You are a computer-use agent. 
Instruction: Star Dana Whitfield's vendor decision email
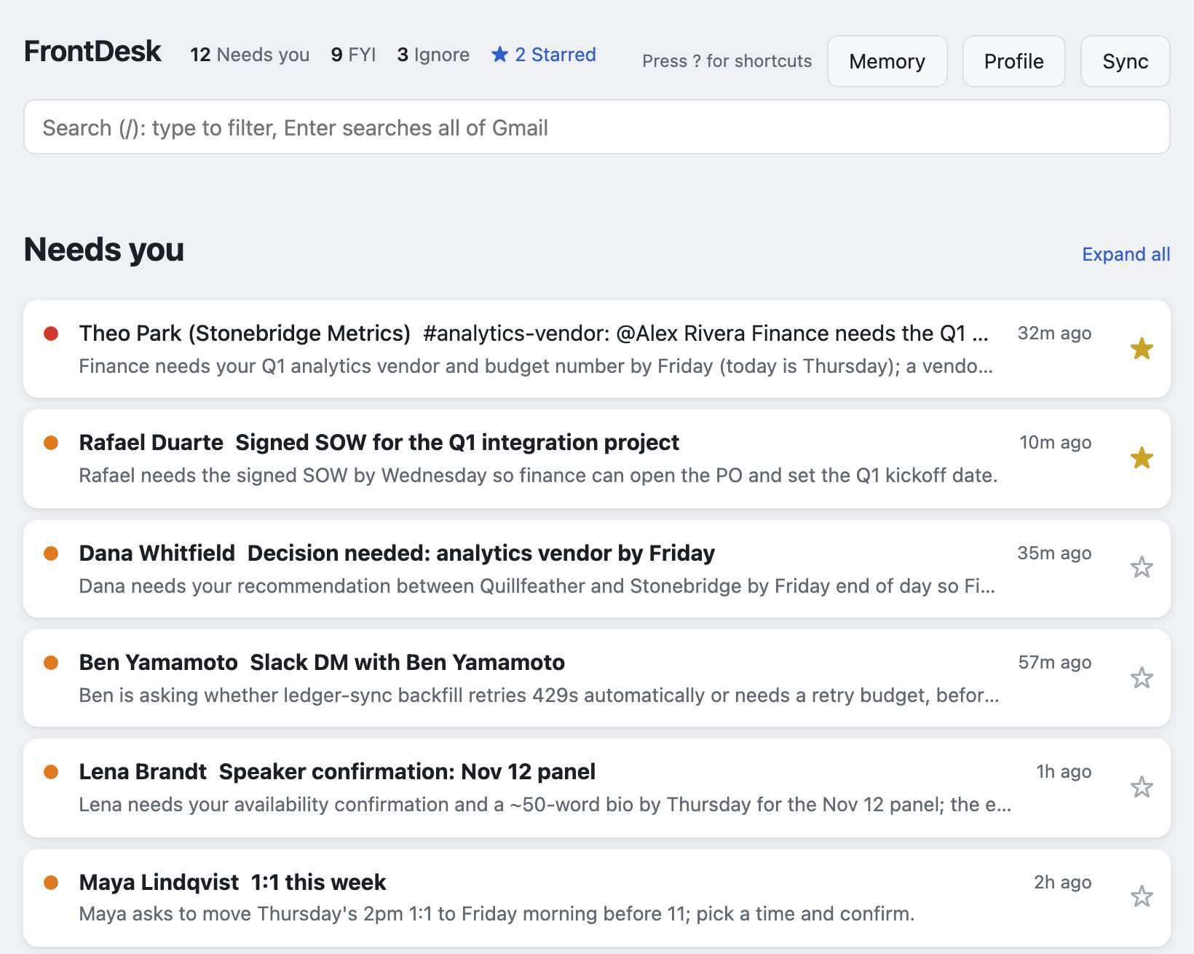click(x=1142, y=567)
